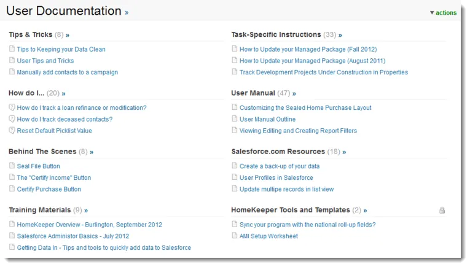
Task: Open Sync your program with national roll-up fields
Action: click(308, 225)
